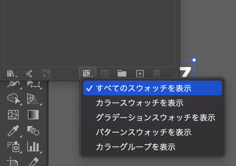Select the Shape Builder tool
The width and height of the screenshot is (236, 166).
pyautogui.click(x=14, y=99)
